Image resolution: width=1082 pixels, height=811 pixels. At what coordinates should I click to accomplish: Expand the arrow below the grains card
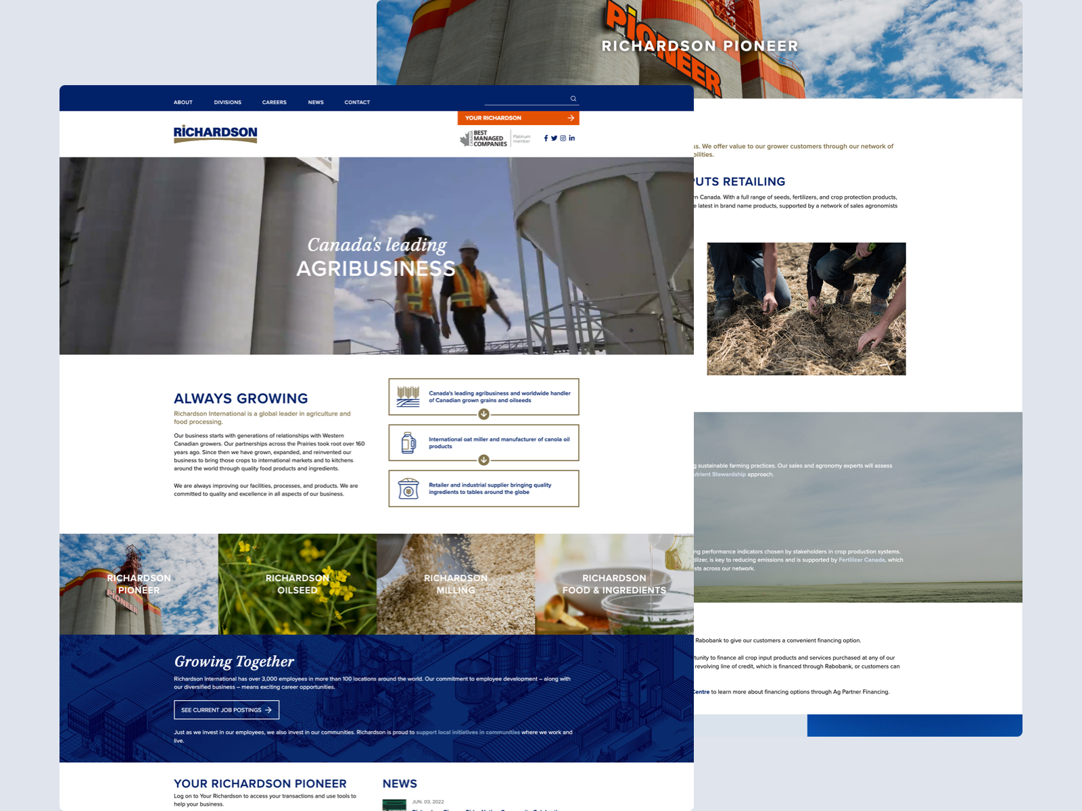click(x=484, y=414)
